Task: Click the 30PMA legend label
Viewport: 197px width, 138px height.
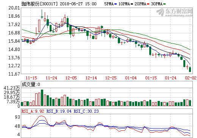Action: click(x=156, y=4)
